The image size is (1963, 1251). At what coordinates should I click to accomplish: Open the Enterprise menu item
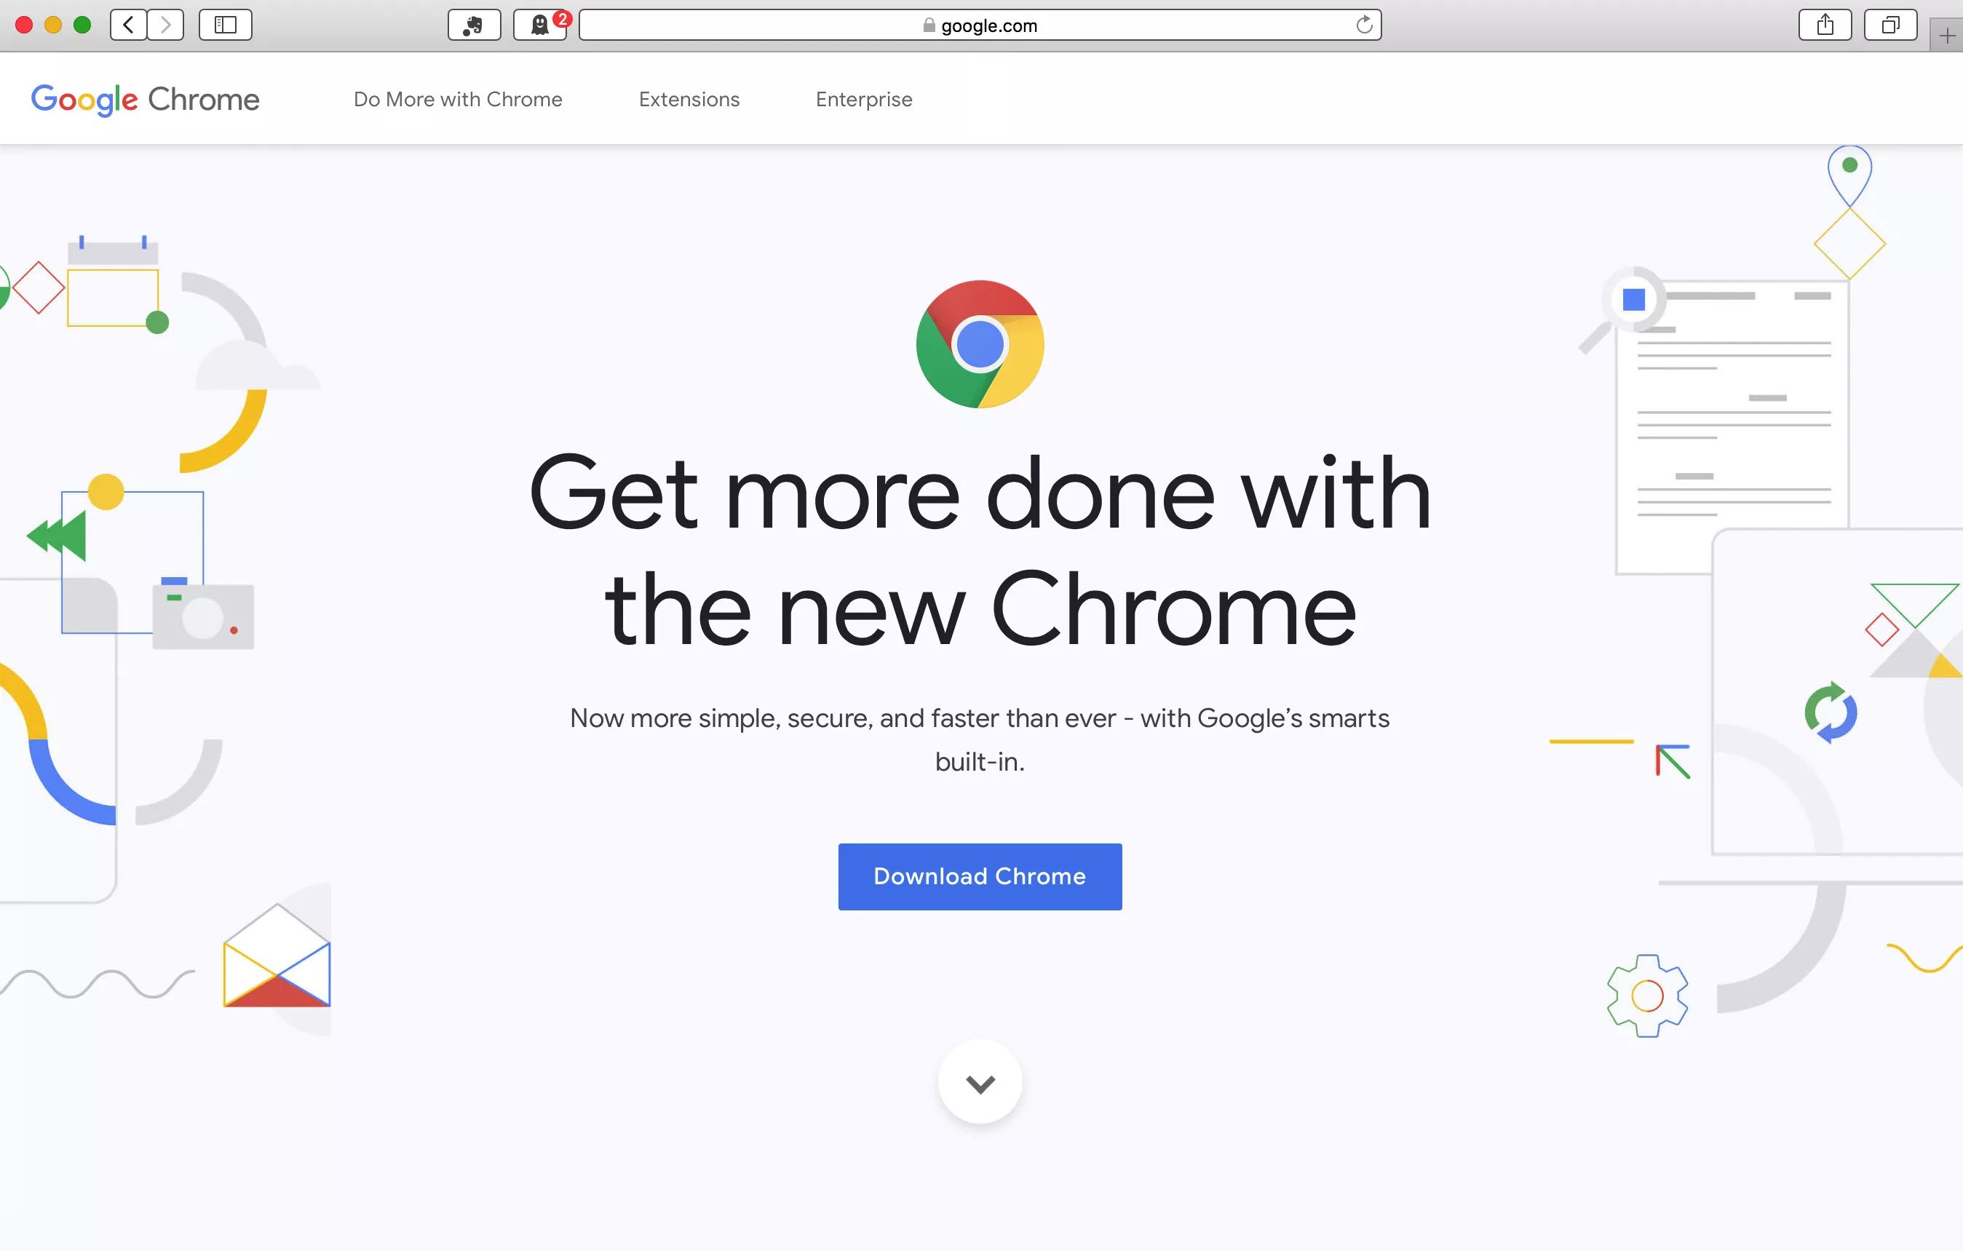pyautogui.click(x=864, y=99)
